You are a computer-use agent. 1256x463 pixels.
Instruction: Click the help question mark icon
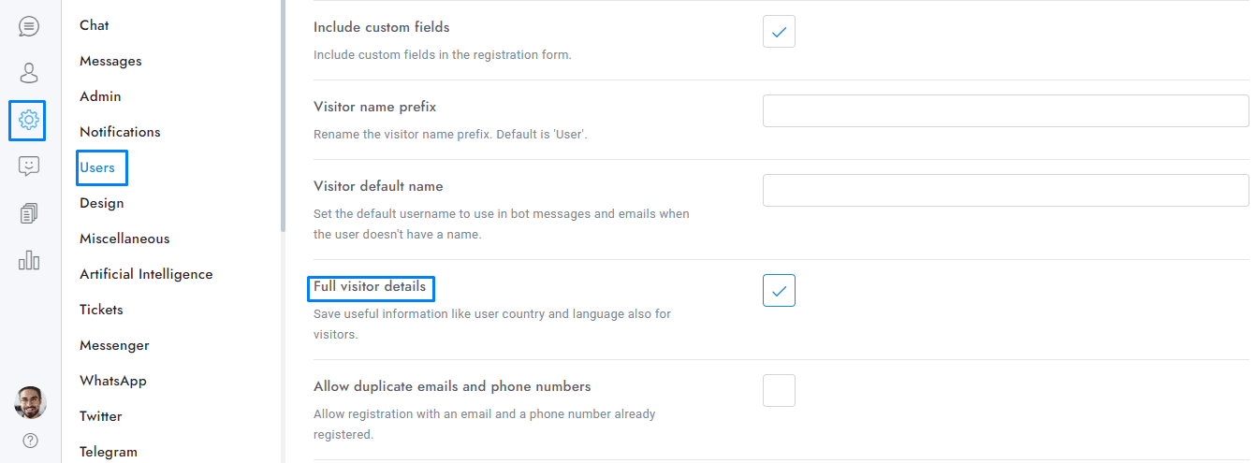pyautogui.click(x=30, y=440)
